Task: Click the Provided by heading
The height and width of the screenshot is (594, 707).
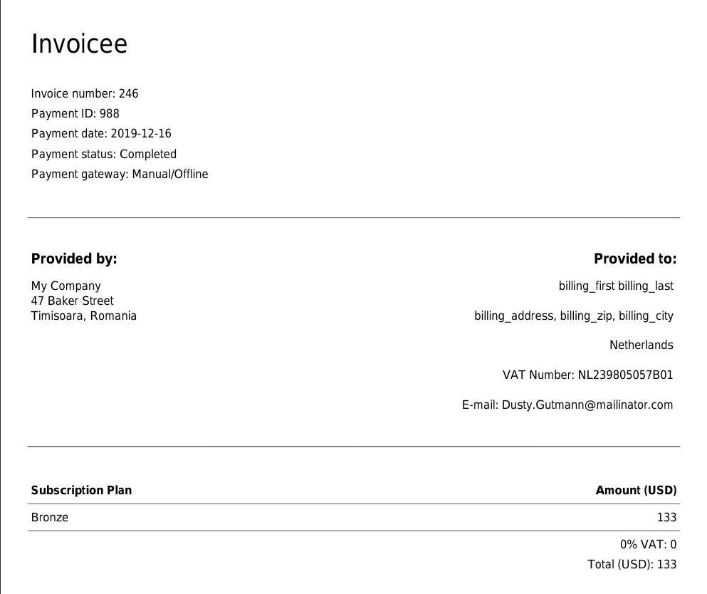Action: click(74, 259)
